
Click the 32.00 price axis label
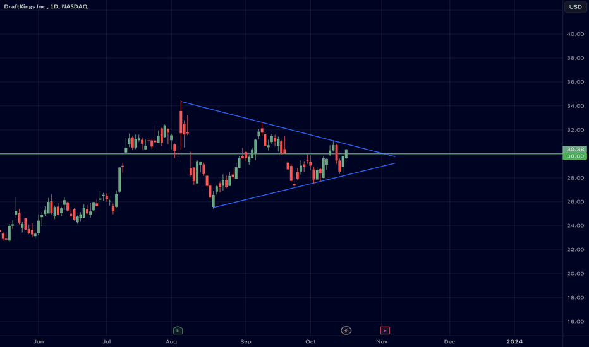pos(575,130)
